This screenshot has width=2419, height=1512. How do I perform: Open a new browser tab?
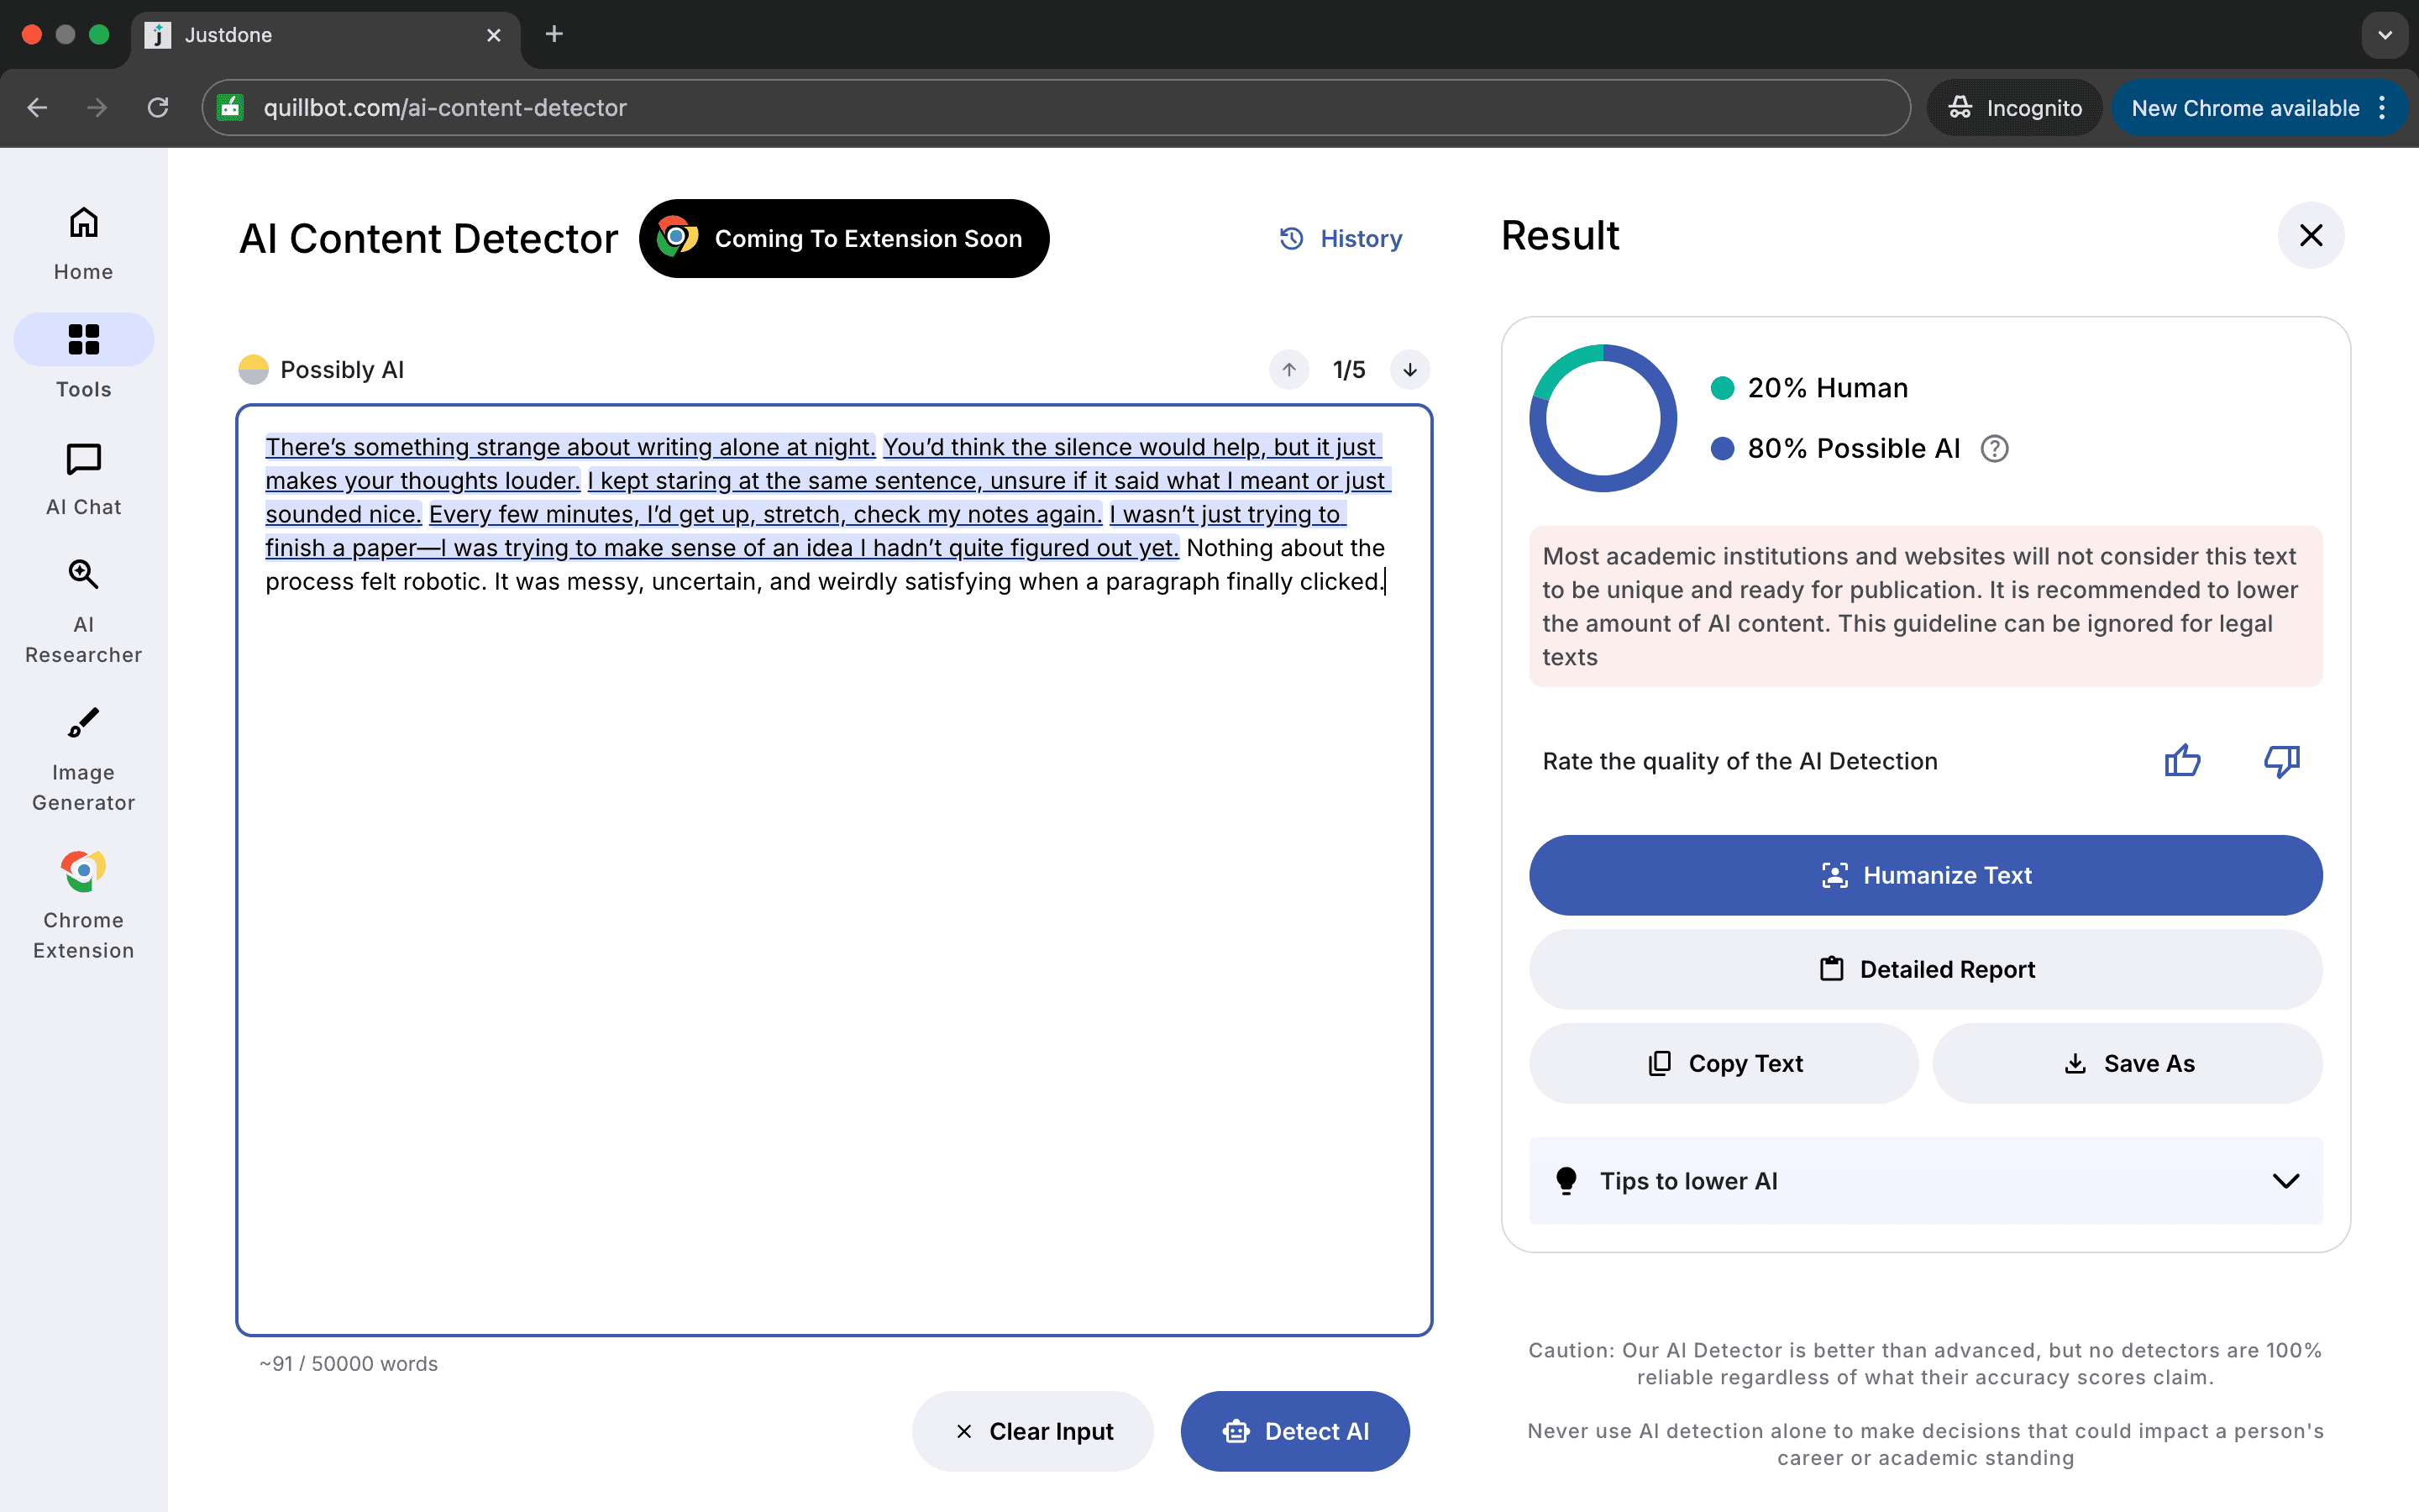(x=554, y=35)
